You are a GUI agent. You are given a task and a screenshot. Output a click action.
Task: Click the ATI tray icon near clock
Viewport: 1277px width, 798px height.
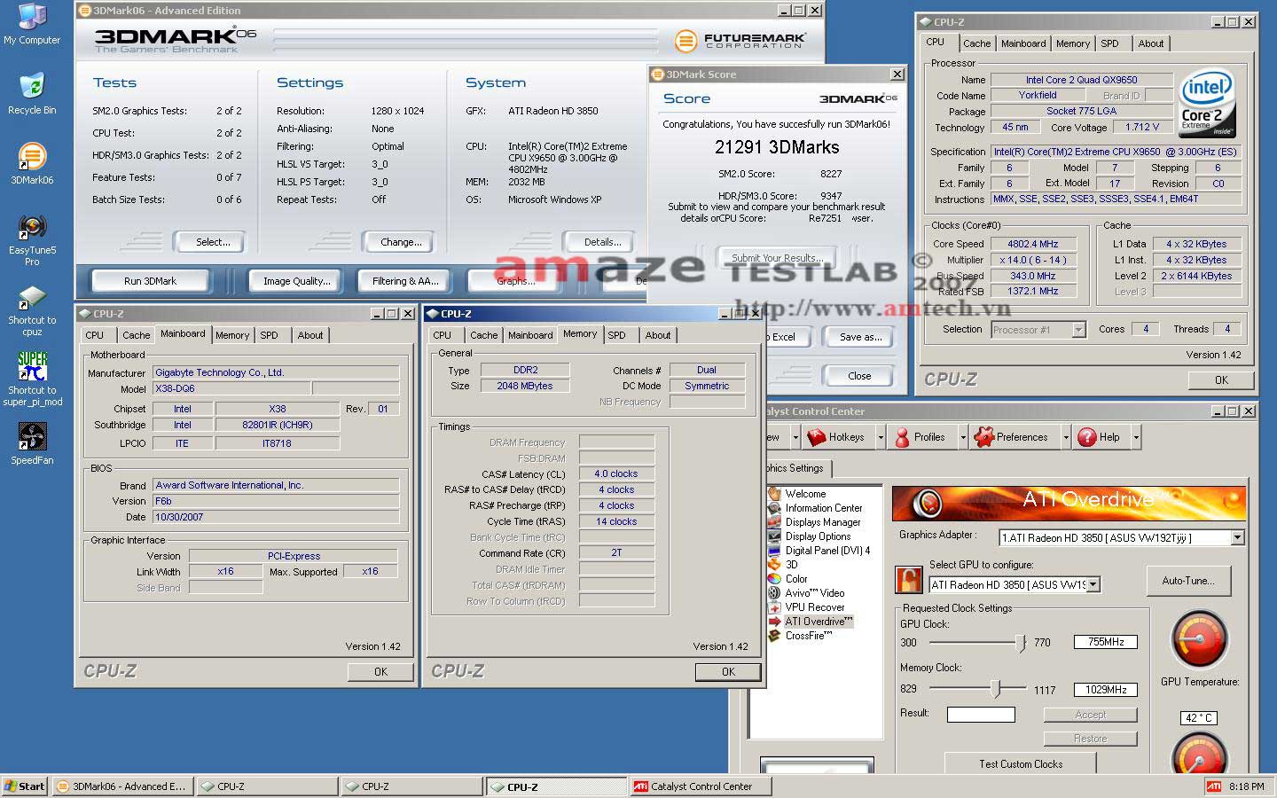pyautogui.click(x=1213, y=786)
